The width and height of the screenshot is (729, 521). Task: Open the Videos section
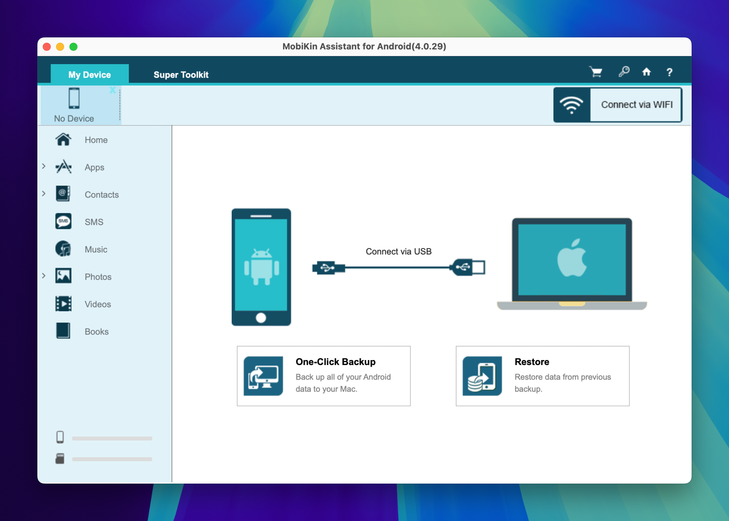click(x=63, y=304)
